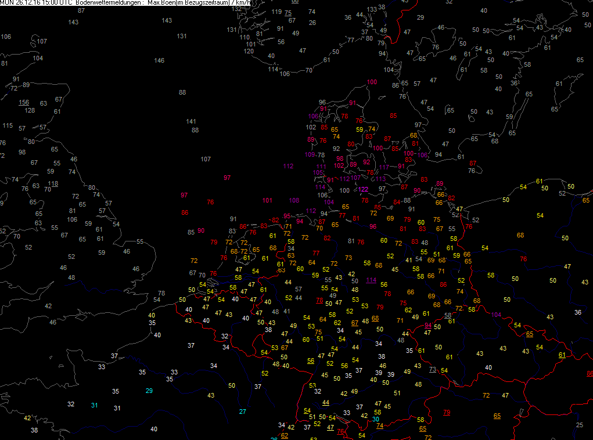
Task: Select the underlined red 79 value
Action: [x=447, y=412]
